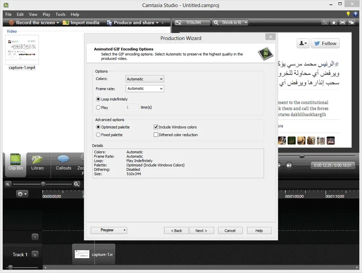Select the Crop tool in the preview toolbar
The image size is (362, 273).
(325, 22)
